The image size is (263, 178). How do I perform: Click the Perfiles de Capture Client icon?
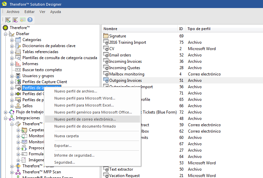18,82
